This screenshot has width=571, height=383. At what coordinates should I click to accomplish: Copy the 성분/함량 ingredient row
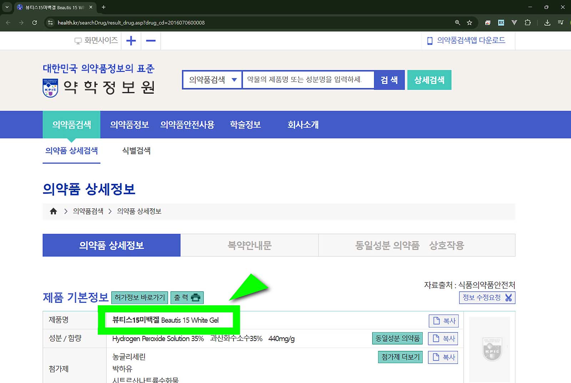pos(443,338)
